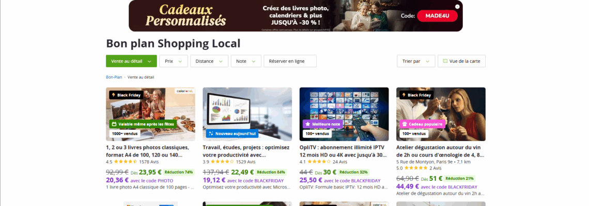Open the Distance filter dropdown
Viewport: 589px width, 206px height.
(209, 61)
